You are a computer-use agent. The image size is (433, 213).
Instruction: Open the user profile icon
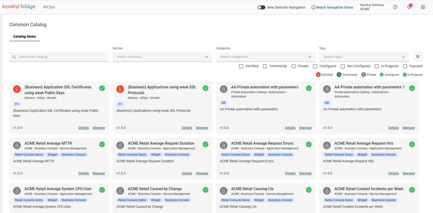pyautogui.click(x=423, y=7)
